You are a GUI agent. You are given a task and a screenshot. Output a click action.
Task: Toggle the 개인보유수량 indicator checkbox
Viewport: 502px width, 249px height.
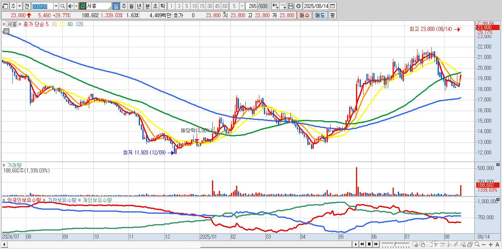point(80,200)
